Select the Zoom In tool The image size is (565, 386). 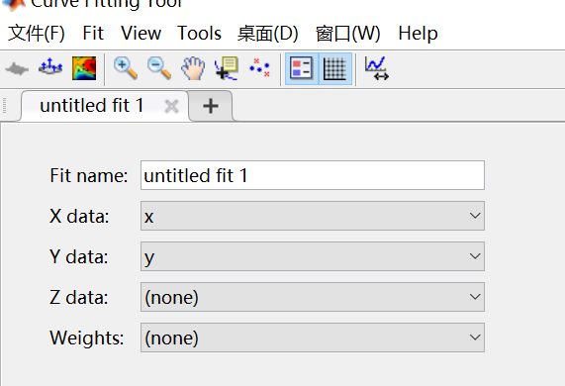(126, 67)
